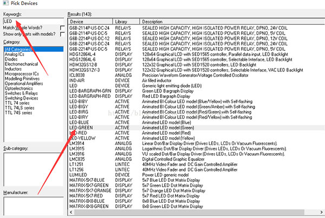Click the Pick Devices window icon
The image size is (325, 218).
click(5, 3)
